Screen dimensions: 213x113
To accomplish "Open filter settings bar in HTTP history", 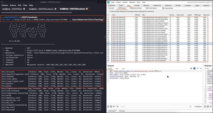I will (160, 12).
